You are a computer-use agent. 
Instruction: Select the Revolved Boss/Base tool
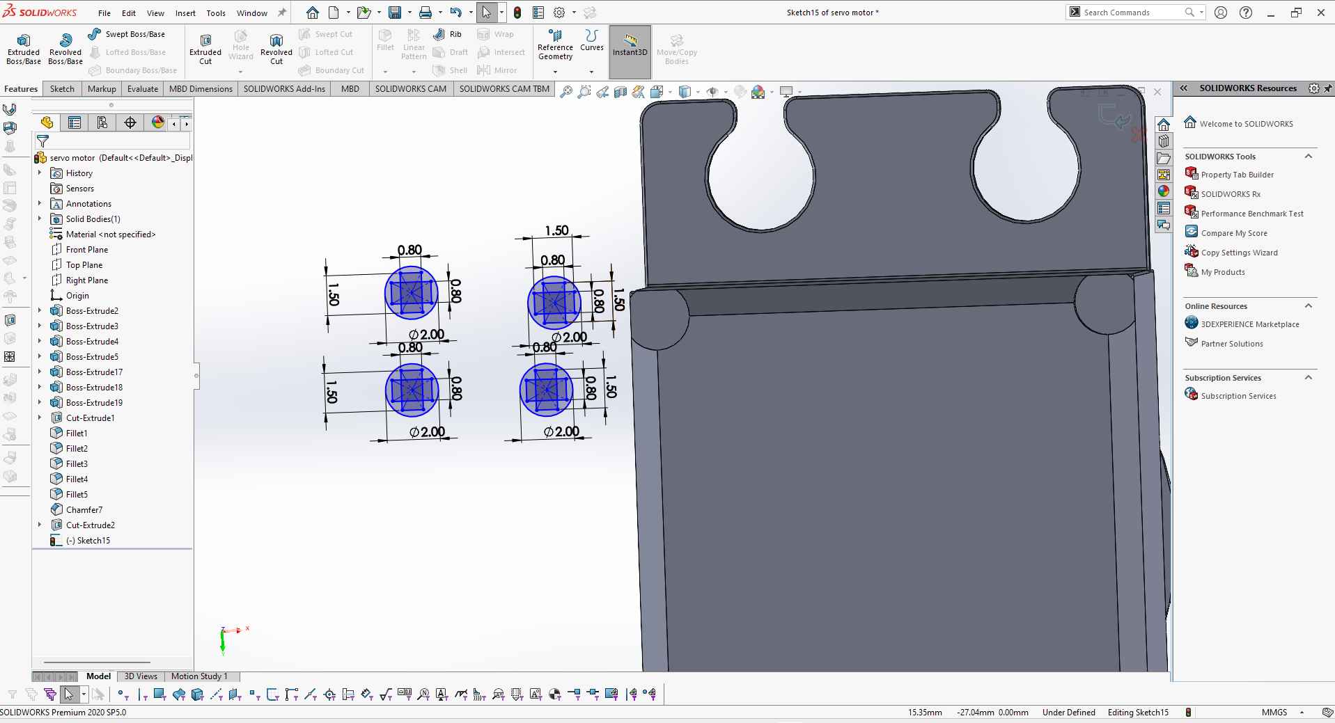(65, 49)
